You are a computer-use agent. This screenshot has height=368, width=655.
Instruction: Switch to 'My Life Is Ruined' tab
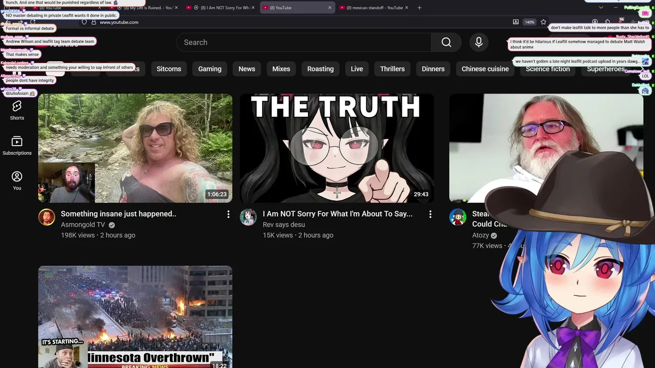click(x=144, y=8)
